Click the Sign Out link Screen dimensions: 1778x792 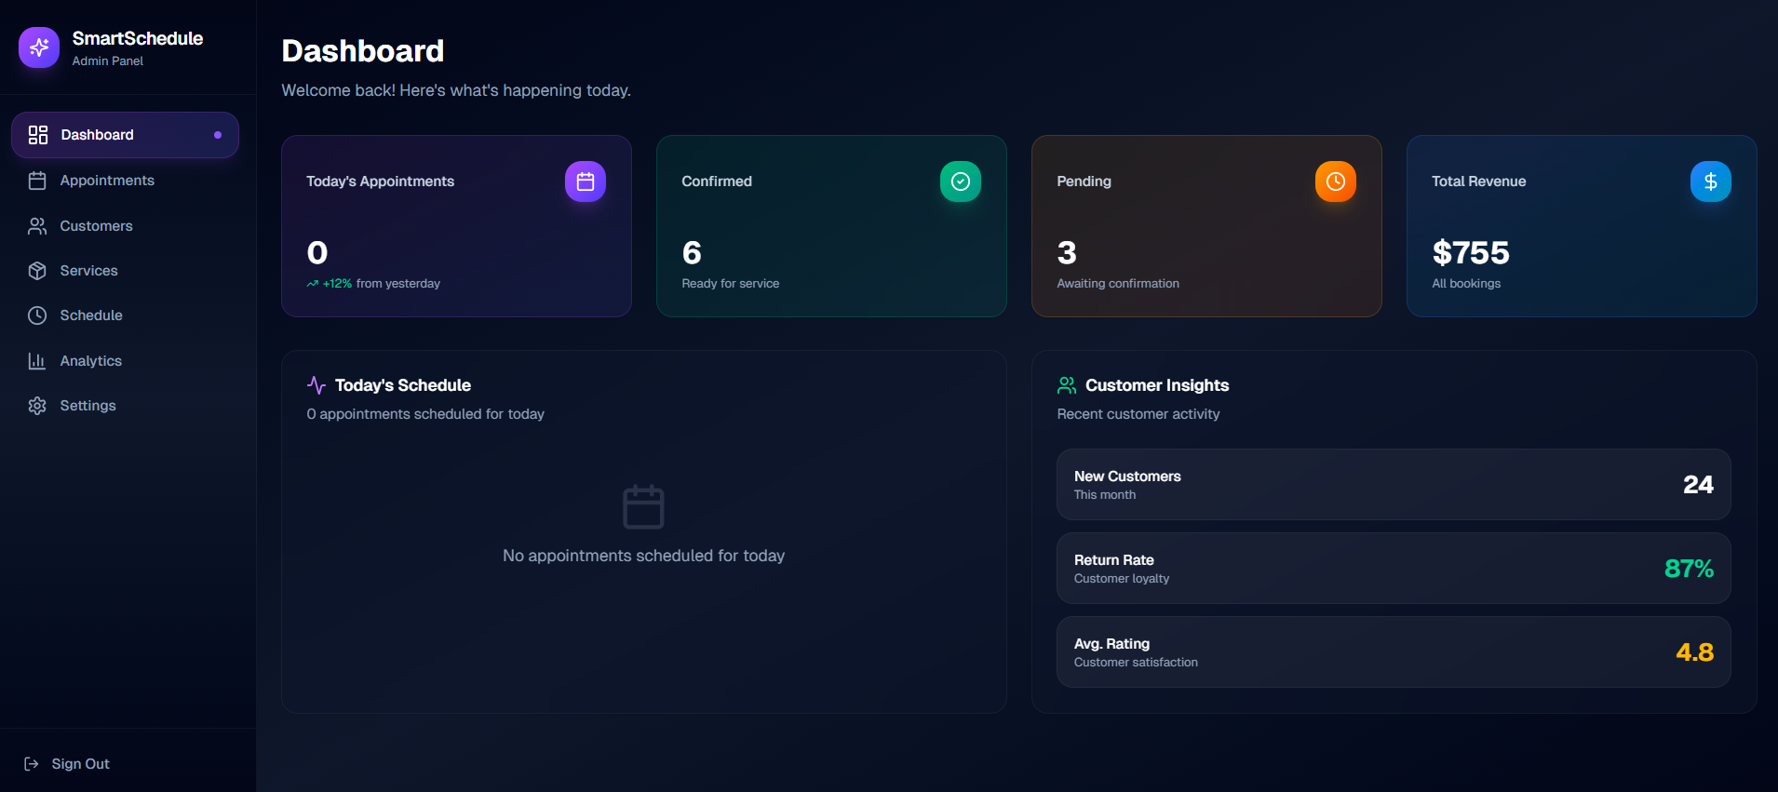click(80, 764)
